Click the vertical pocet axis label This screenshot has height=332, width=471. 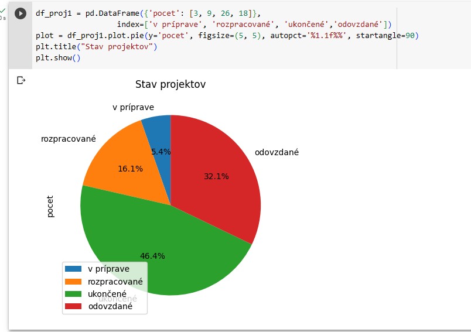tap(50, 206)
